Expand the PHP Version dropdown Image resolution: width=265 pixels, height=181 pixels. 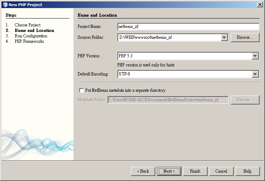[x=255, y=56]
